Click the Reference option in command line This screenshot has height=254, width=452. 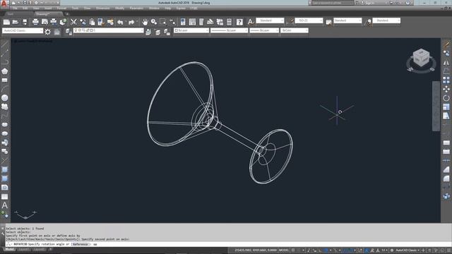80,244
